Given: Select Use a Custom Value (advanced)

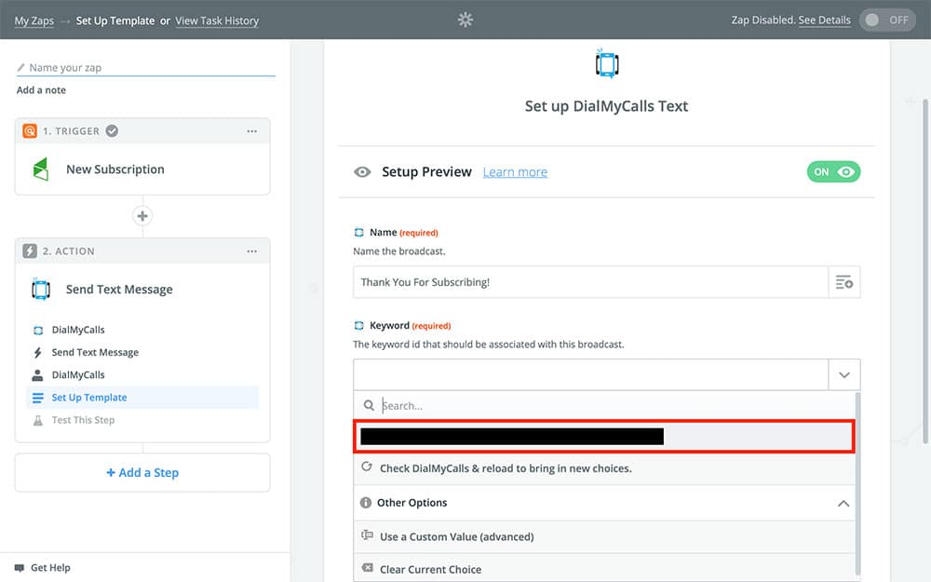Looking at the screenshot, I should click(456, 536).
